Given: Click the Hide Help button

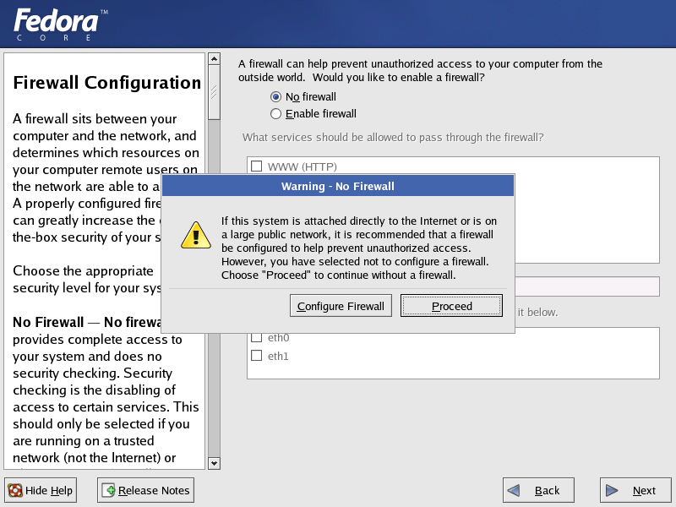Looking at the screenshot, I should tap(41, 490).
